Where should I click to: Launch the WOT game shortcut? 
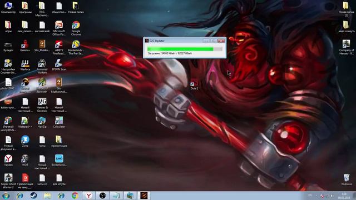[x=25, y=161]
